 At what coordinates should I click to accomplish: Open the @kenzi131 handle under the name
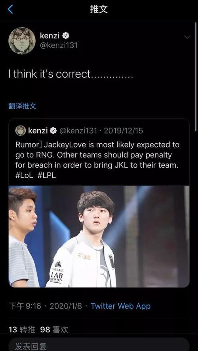pos(59,46)
